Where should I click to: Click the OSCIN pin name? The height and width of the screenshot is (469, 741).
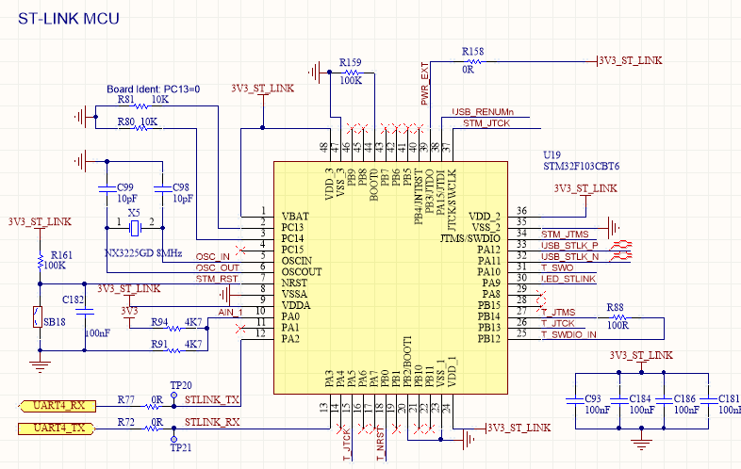tap(297, 261)
